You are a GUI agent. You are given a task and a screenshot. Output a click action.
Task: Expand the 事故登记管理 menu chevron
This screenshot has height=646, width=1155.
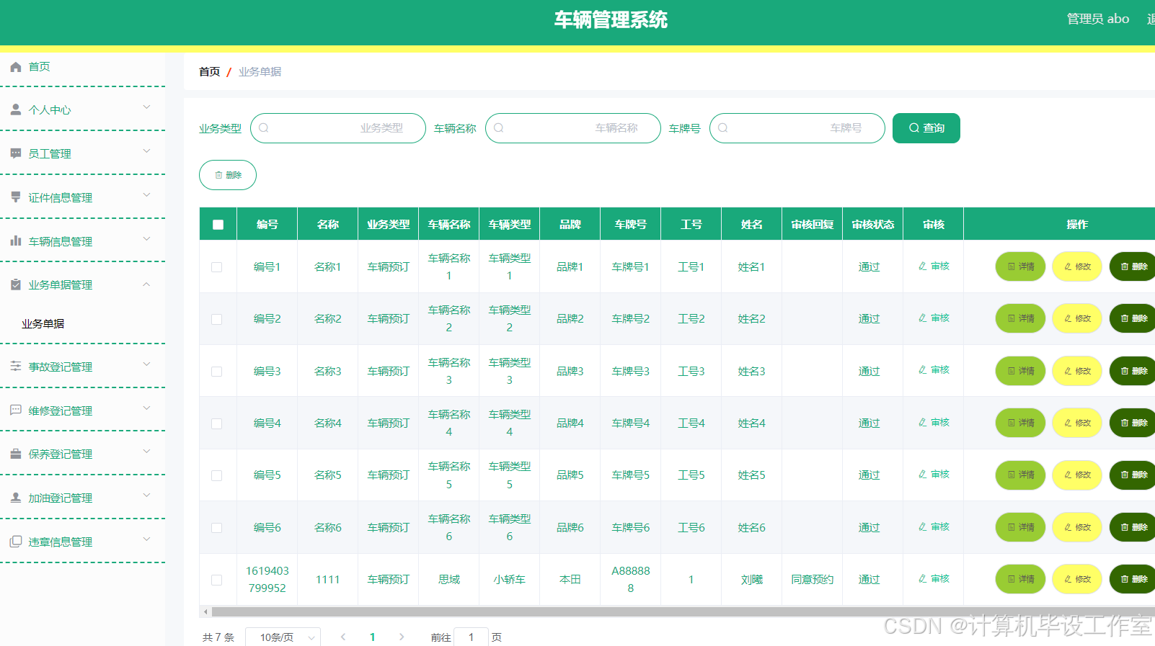[x=146, y=364]
